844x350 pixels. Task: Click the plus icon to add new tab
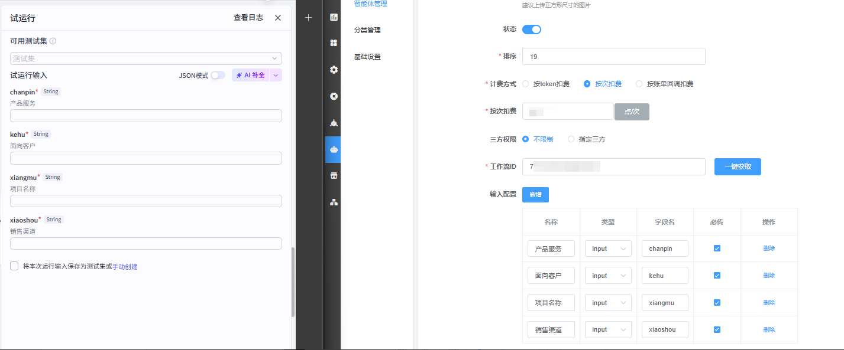coord(308,18)
